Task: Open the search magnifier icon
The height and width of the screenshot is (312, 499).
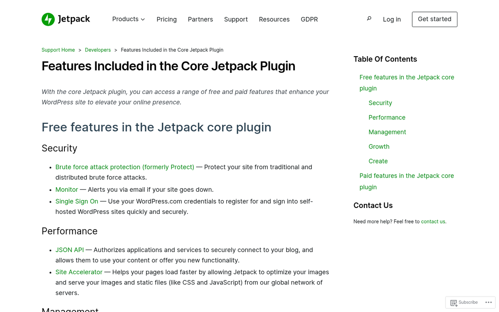Action: (x=369, y=18)
